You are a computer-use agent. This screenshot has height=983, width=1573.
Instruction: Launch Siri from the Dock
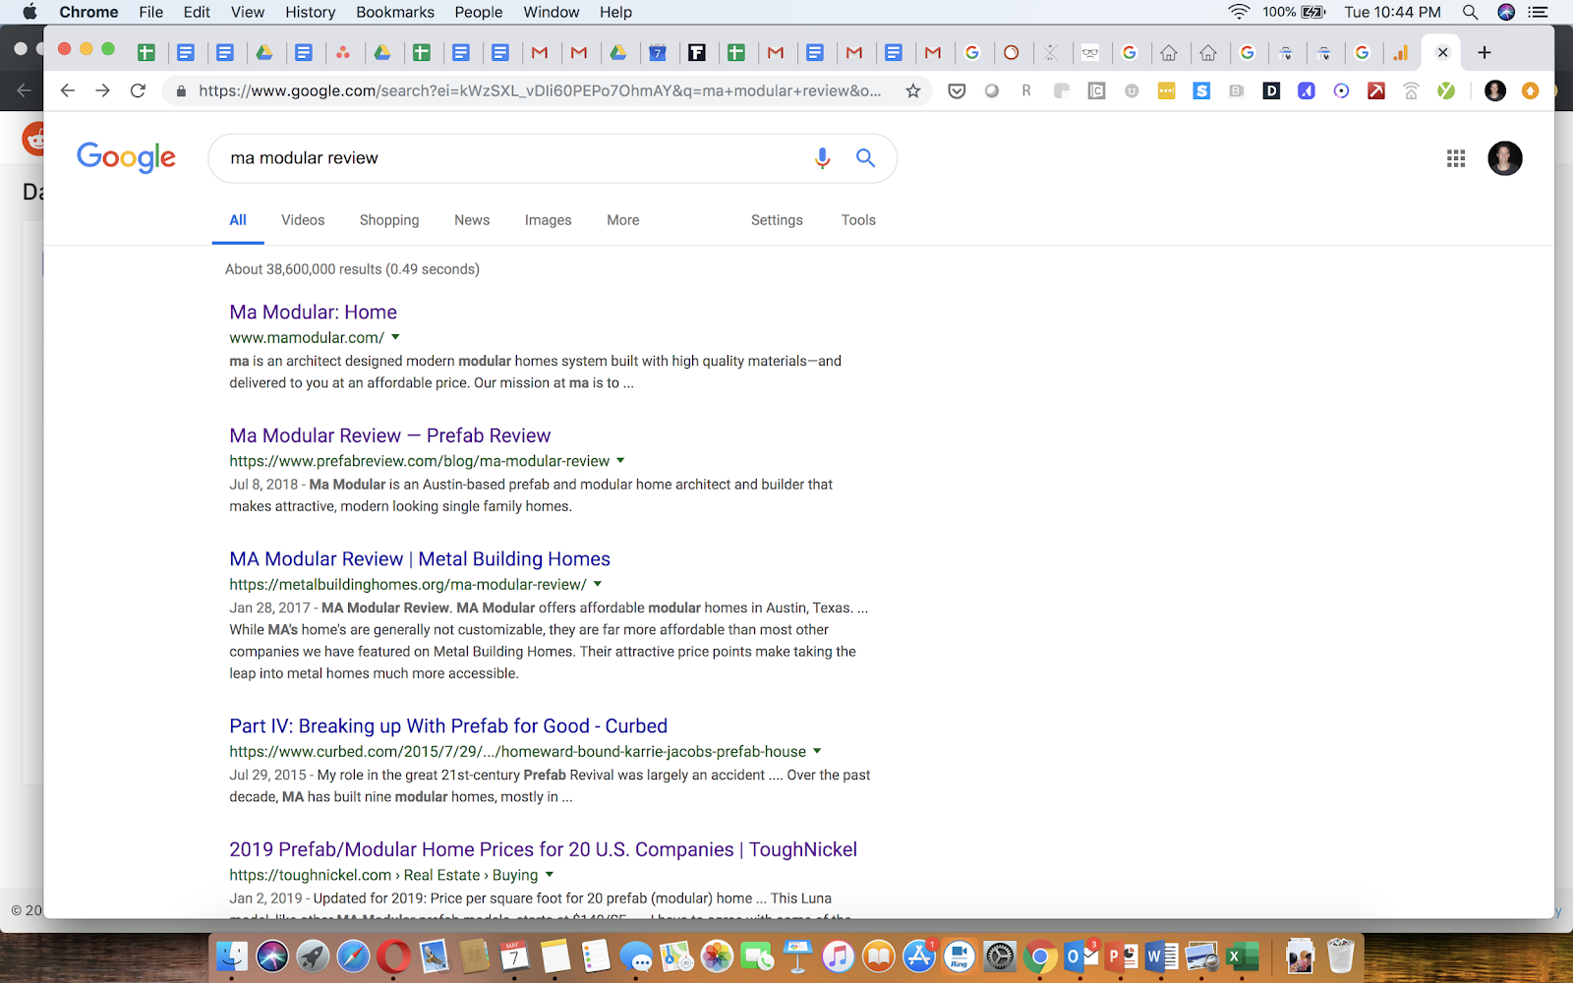click(x=272, y=955)
